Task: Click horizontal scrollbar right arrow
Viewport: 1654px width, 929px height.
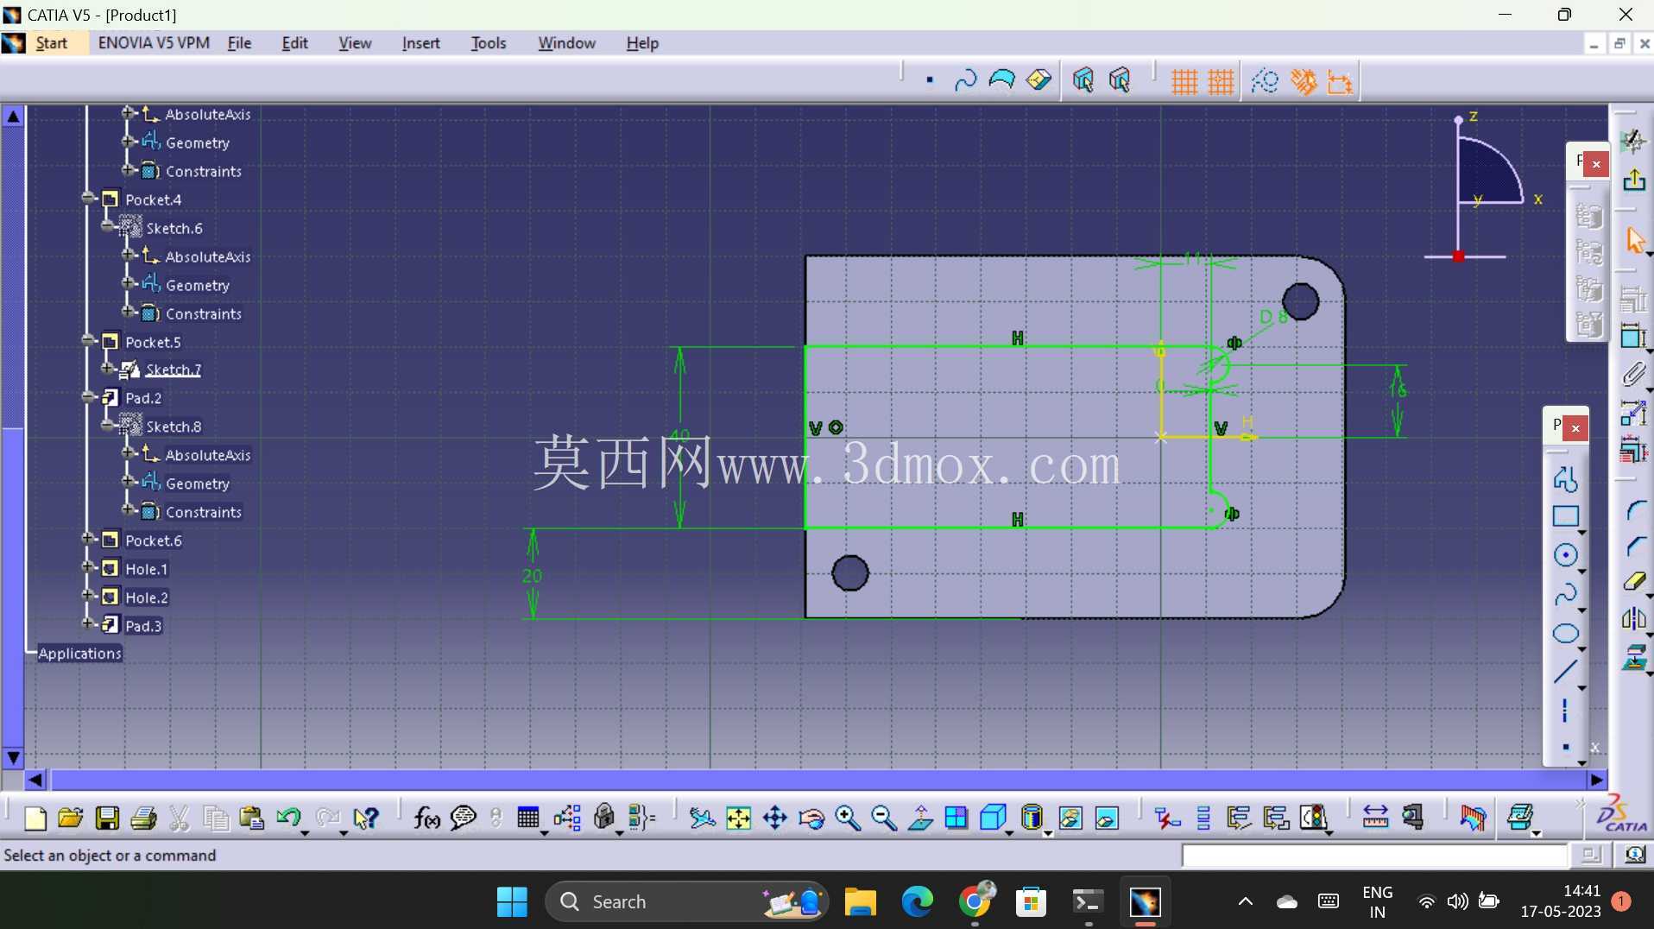Action: click(x=1596, y=780)
